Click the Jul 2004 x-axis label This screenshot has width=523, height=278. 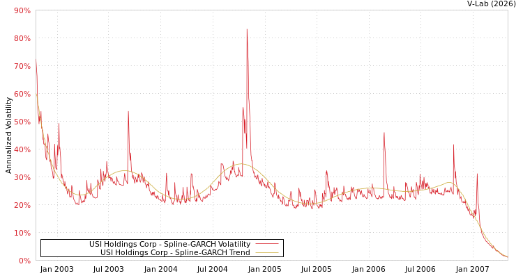(213, 269)
